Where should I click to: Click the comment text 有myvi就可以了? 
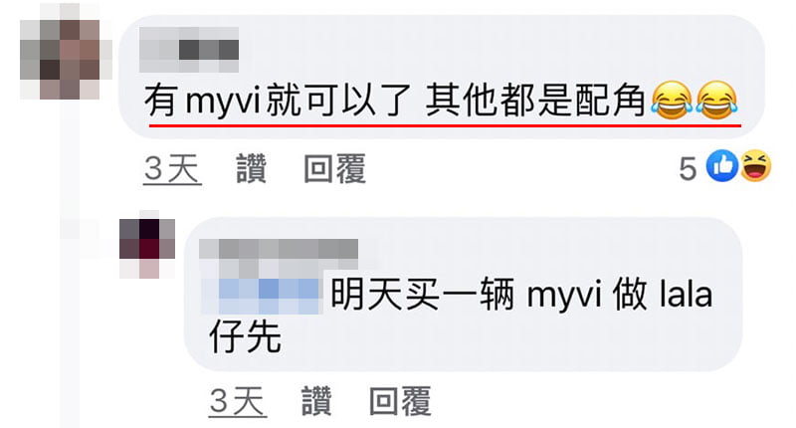pyautogui.click(x=278, y=101)
